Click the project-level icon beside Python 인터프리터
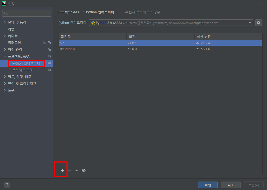 click(x=49, y=63)
